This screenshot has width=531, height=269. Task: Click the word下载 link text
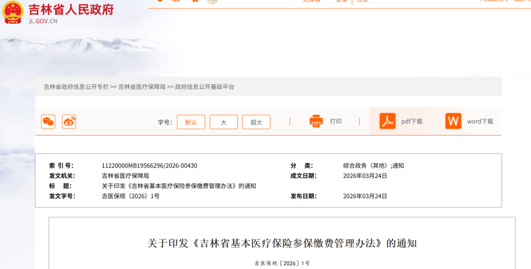(x=480, y=121)
